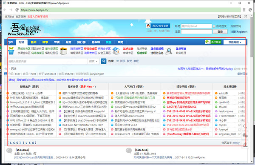Click the white star in banner
Viewport: 255px width, 165px height.
[x=132, y=25]
